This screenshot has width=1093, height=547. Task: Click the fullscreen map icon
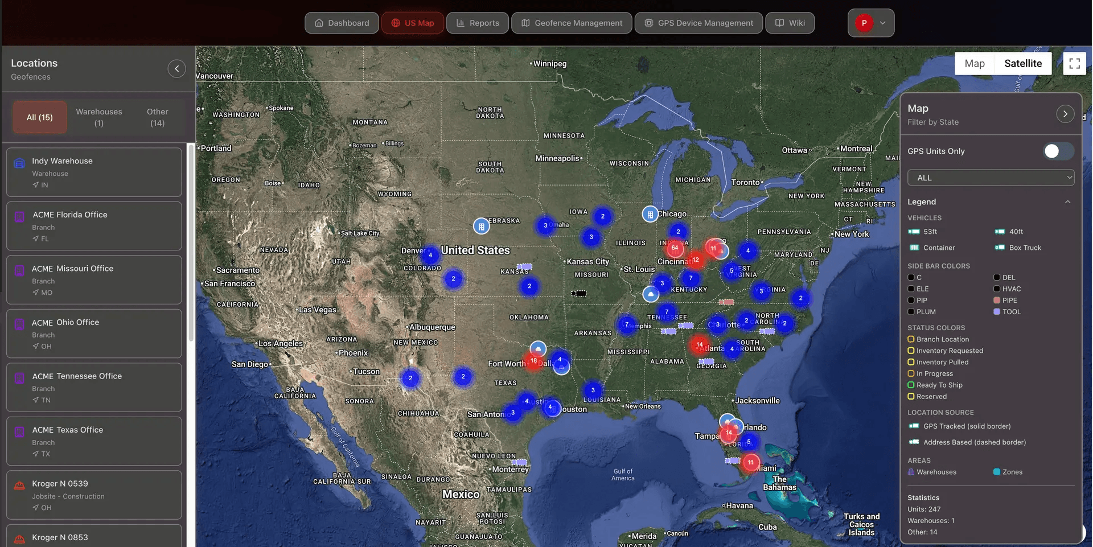tap(1075, 63)
